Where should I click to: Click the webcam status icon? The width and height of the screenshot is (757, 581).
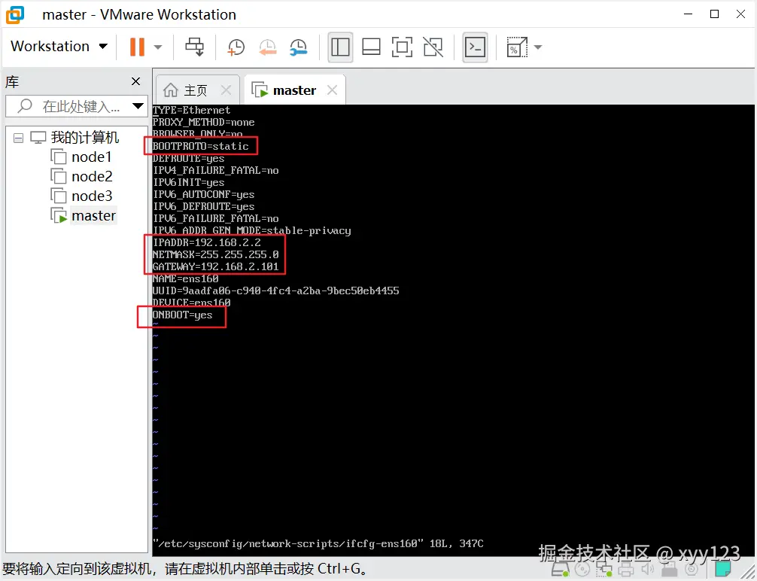[x=692, y=570]
